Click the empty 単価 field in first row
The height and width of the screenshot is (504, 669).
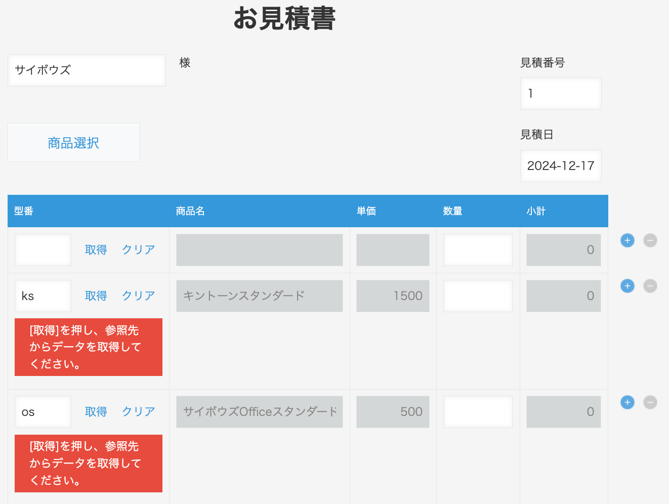click(x=393, y=250)
